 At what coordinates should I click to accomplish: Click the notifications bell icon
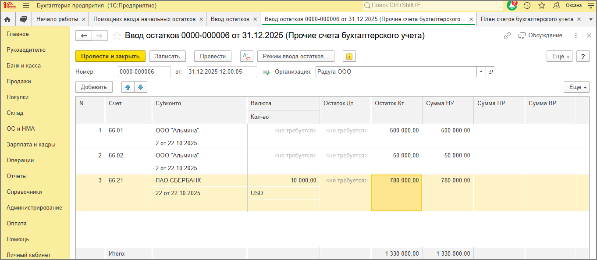tap(512, 6)
